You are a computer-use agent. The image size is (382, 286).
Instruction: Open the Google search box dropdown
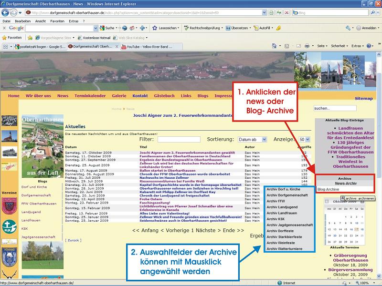pyautogui.click(x=96, y=28)
